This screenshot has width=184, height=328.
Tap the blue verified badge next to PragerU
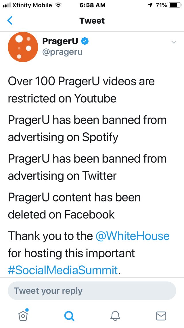(85, 42)
